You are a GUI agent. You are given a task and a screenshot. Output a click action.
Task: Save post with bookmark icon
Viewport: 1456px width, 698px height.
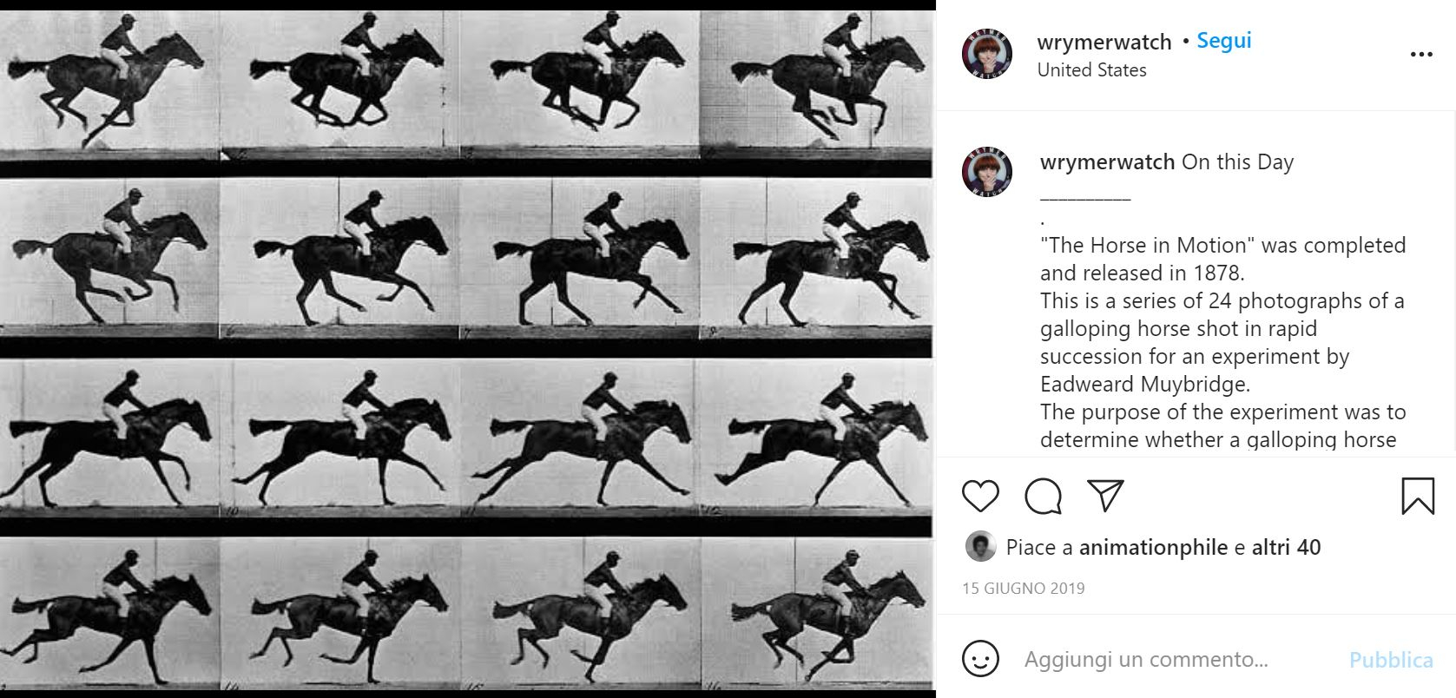tap(1417, 496)
